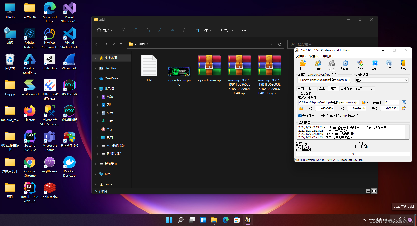Click the Share icon in Explorer toolbar
This screenshot has height=226, width=417.
tap(172, 30)
